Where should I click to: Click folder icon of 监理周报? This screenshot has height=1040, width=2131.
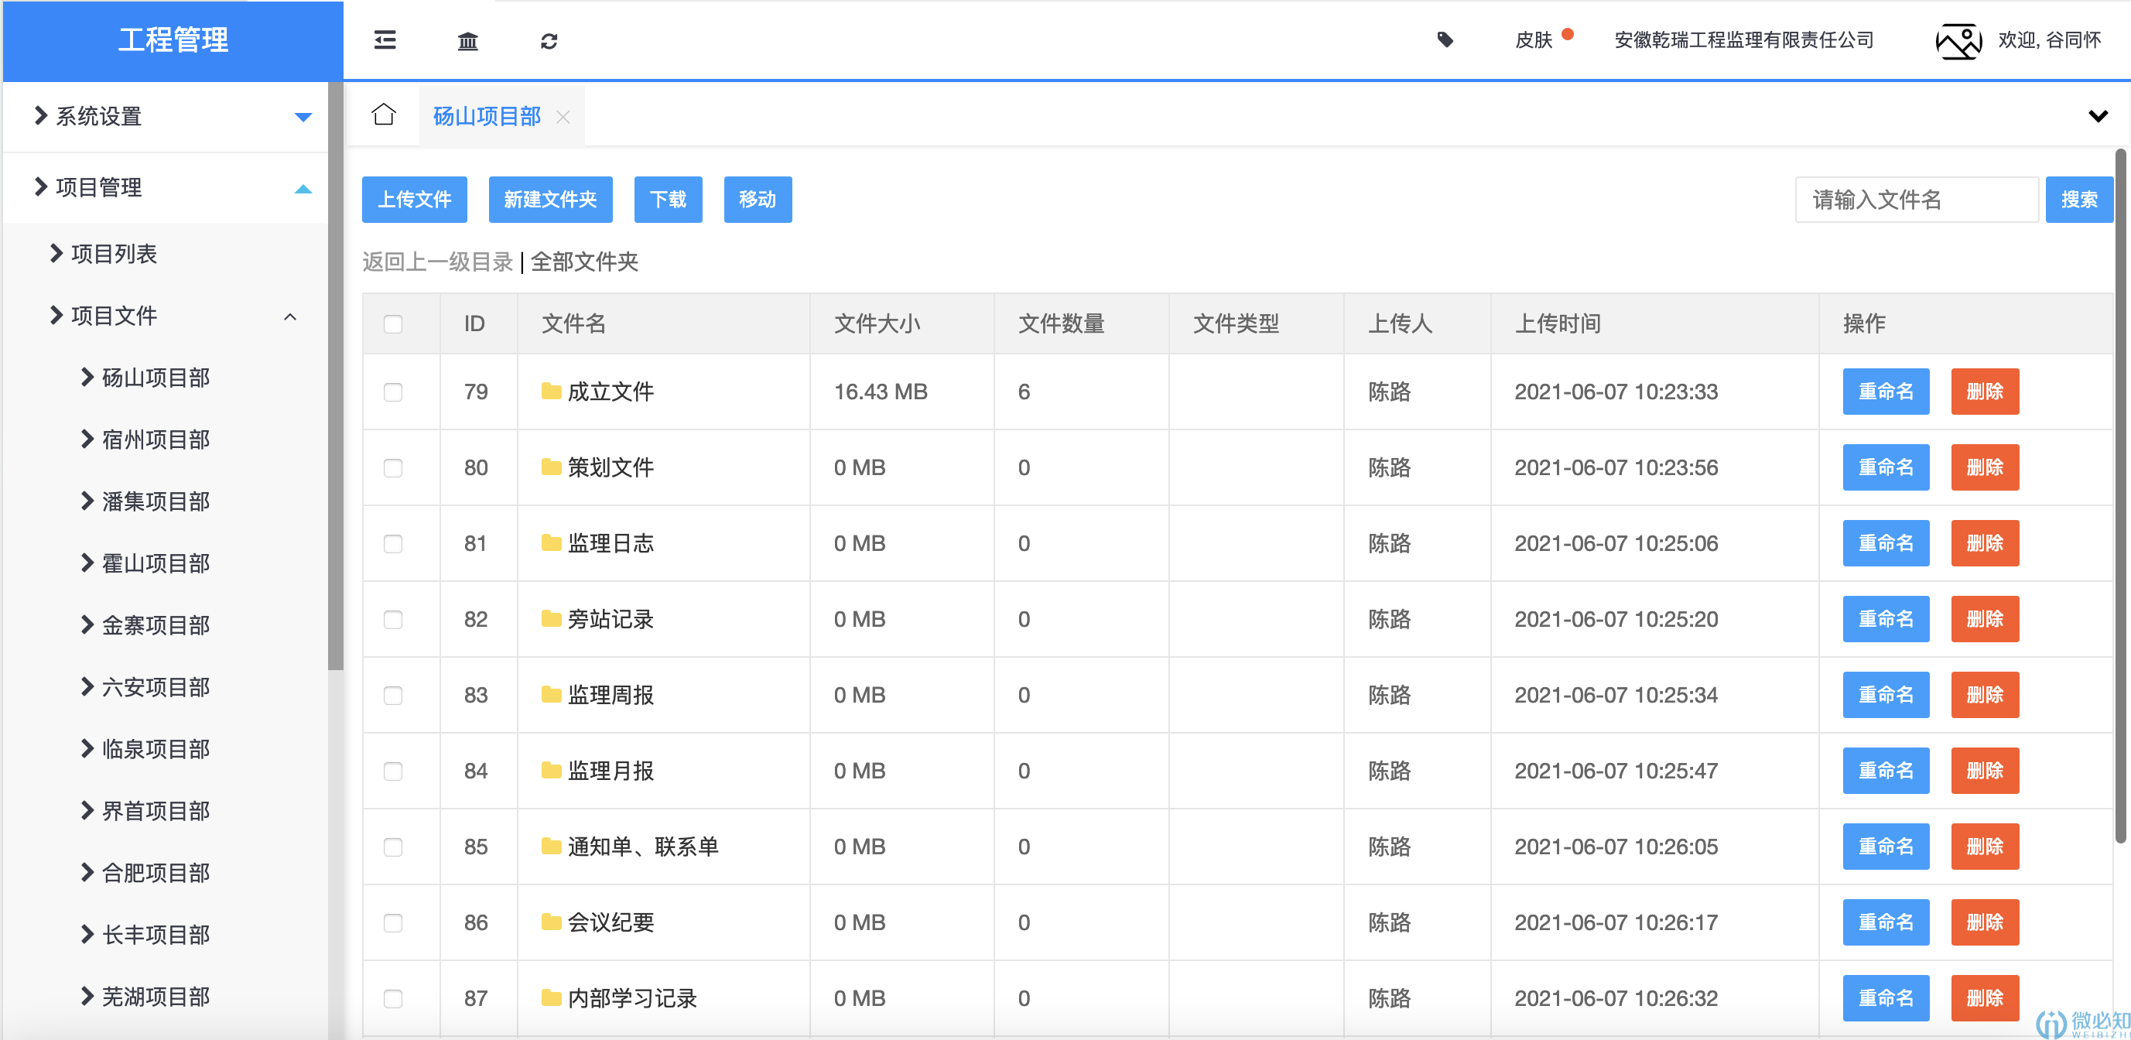(551, 694)
